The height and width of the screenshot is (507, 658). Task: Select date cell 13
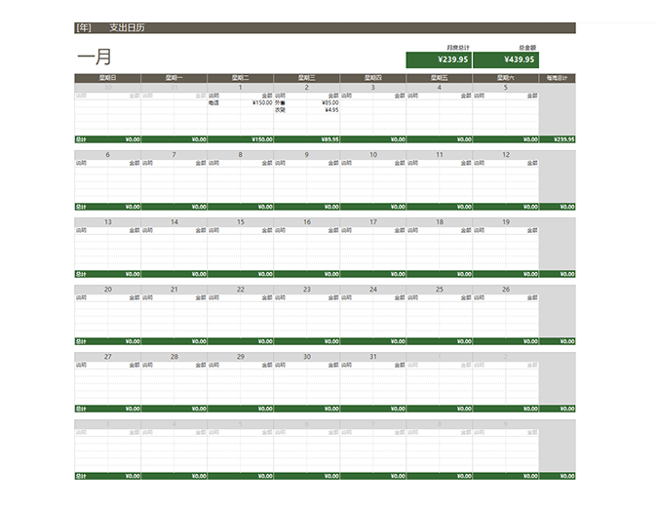point(108,222)
